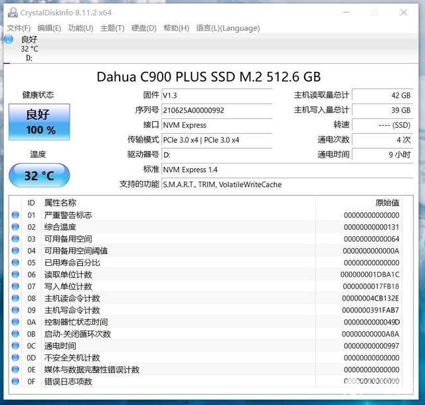Select the 已用寿命百分比 attribute name
The width and height of the screenshot is (425, 405).
[72, 263]
